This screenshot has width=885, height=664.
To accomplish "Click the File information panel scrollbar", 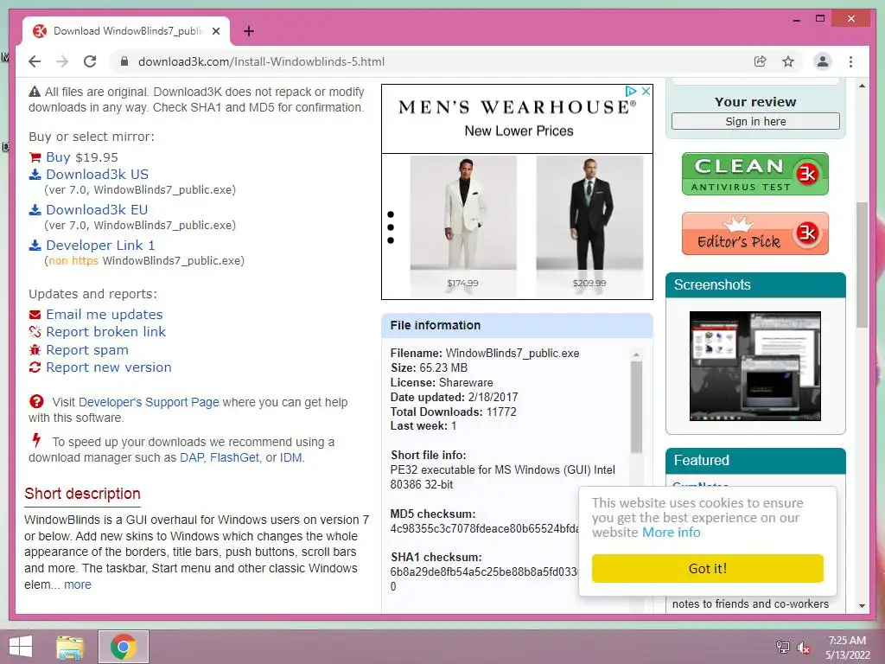I will pyautogui.click(x=636, y=406).
